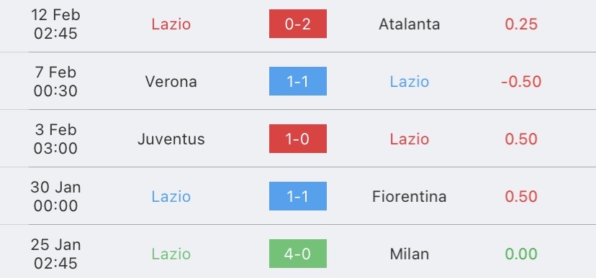Open the Atalanta team link
This screenshot has height=278, width=596.
(x=410, y=24)
